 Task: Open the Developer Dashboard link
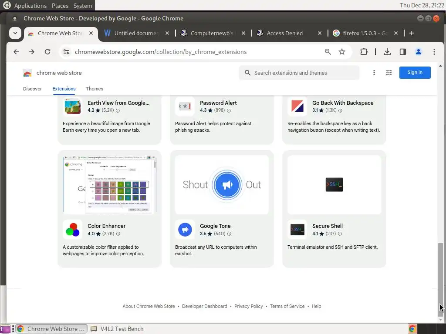(205, 306)
